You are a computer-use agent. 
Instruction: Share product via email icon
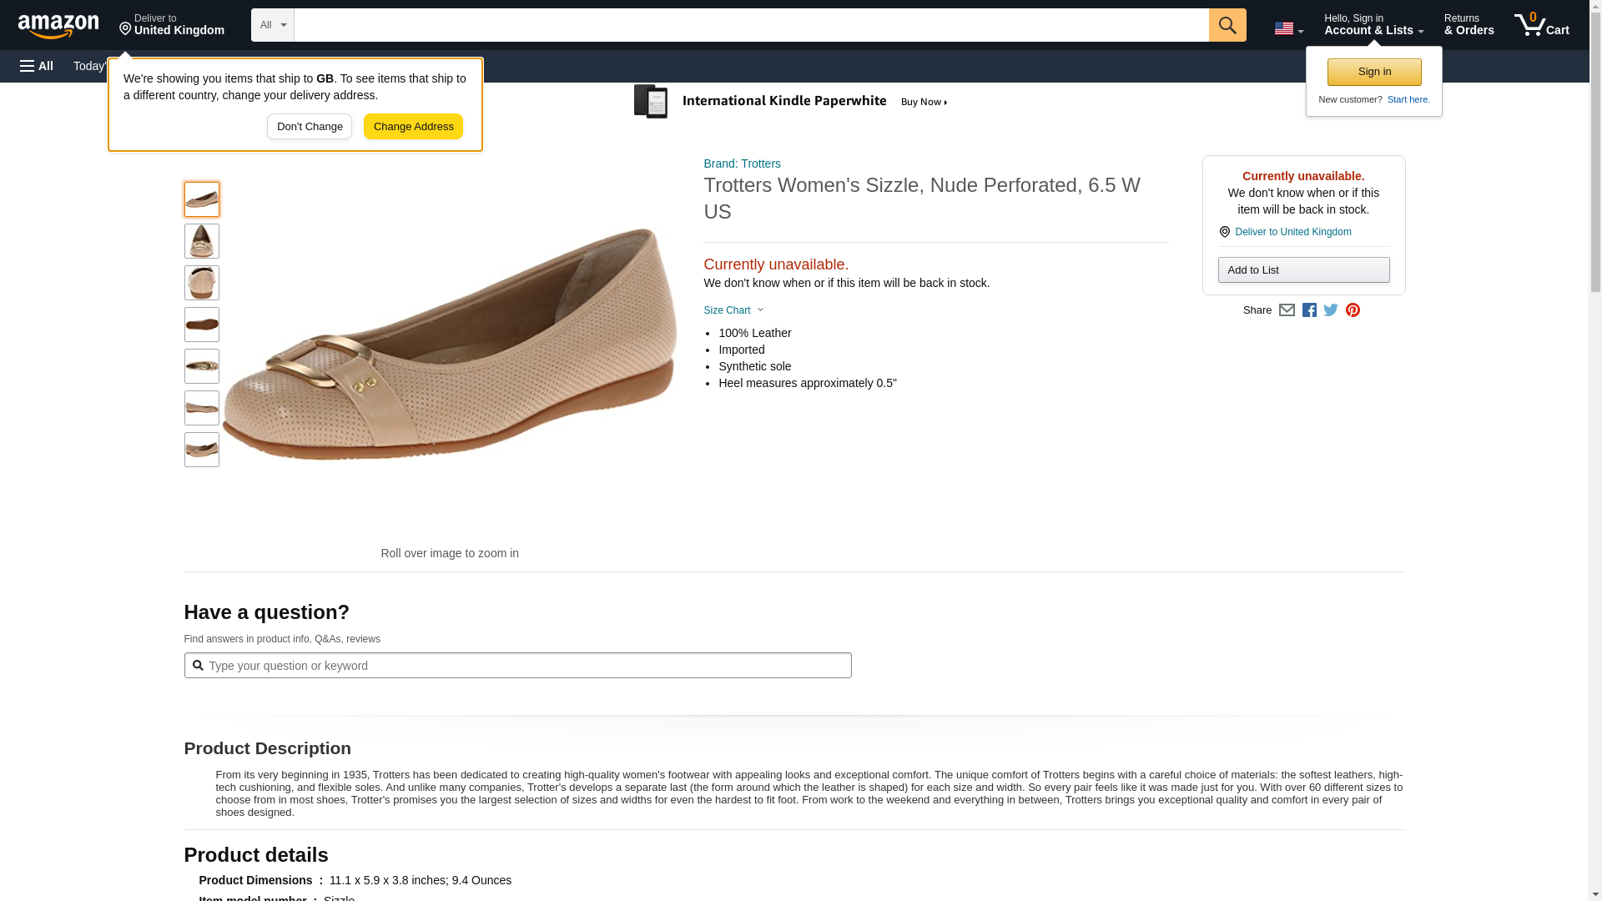(x=1287, y=310)
